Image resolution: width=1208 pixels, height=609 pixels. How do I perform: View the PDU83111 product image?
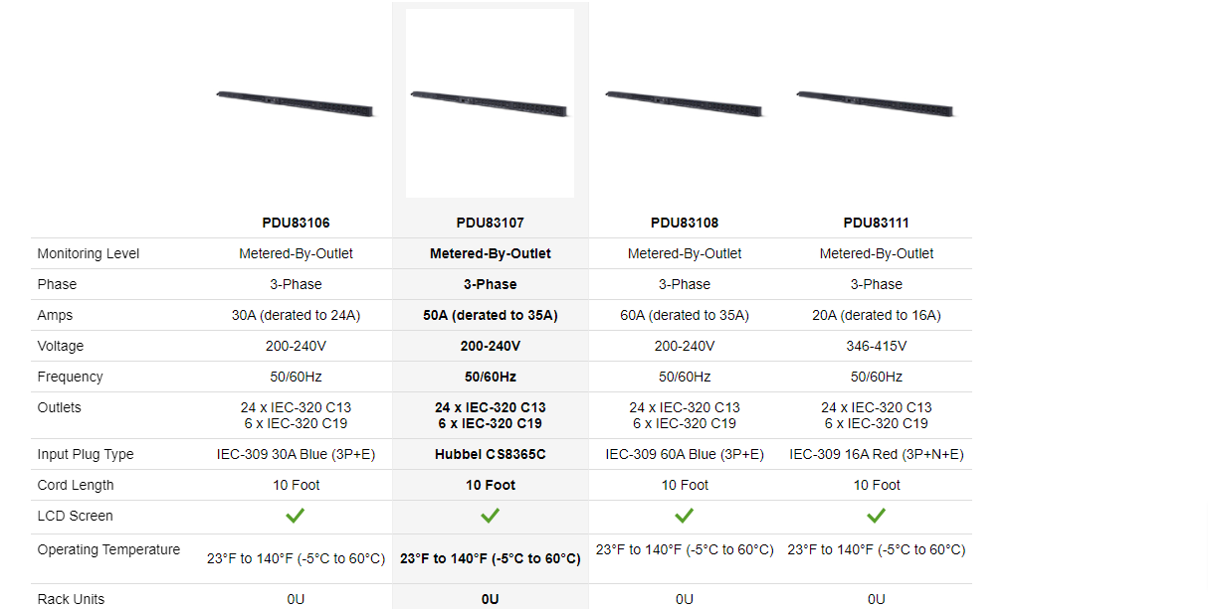click(876, 102)
